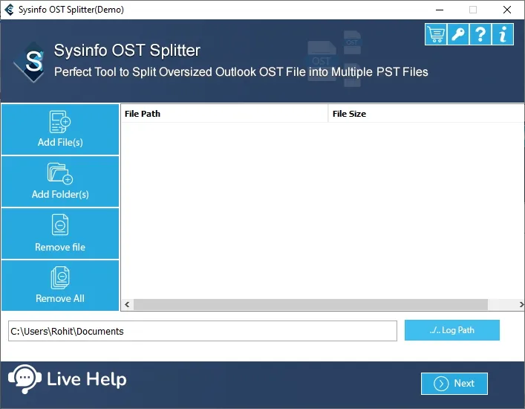This screenshot has height=409, width=525.
Task: Click the log path text field
Action: (203, 331)
